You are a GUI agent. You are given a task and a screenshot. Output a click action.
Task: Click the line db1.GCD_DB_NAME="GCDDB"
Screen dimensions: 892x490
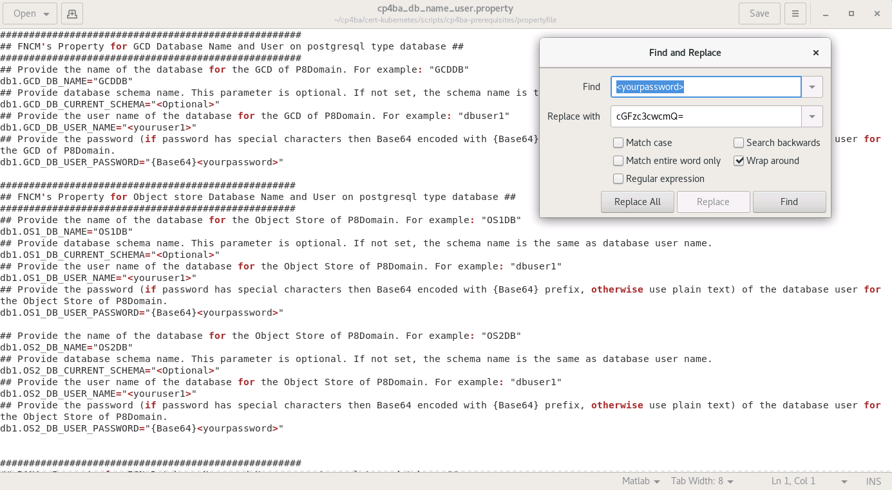pyautogui.click(x=66, y=81)
